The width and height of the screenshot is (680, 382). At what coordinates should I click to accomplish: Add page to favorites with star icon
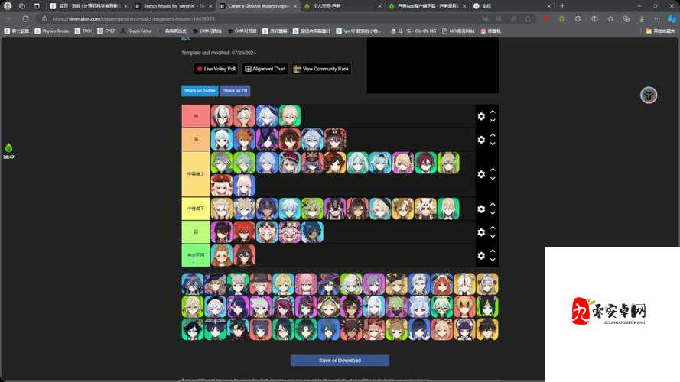528,18
